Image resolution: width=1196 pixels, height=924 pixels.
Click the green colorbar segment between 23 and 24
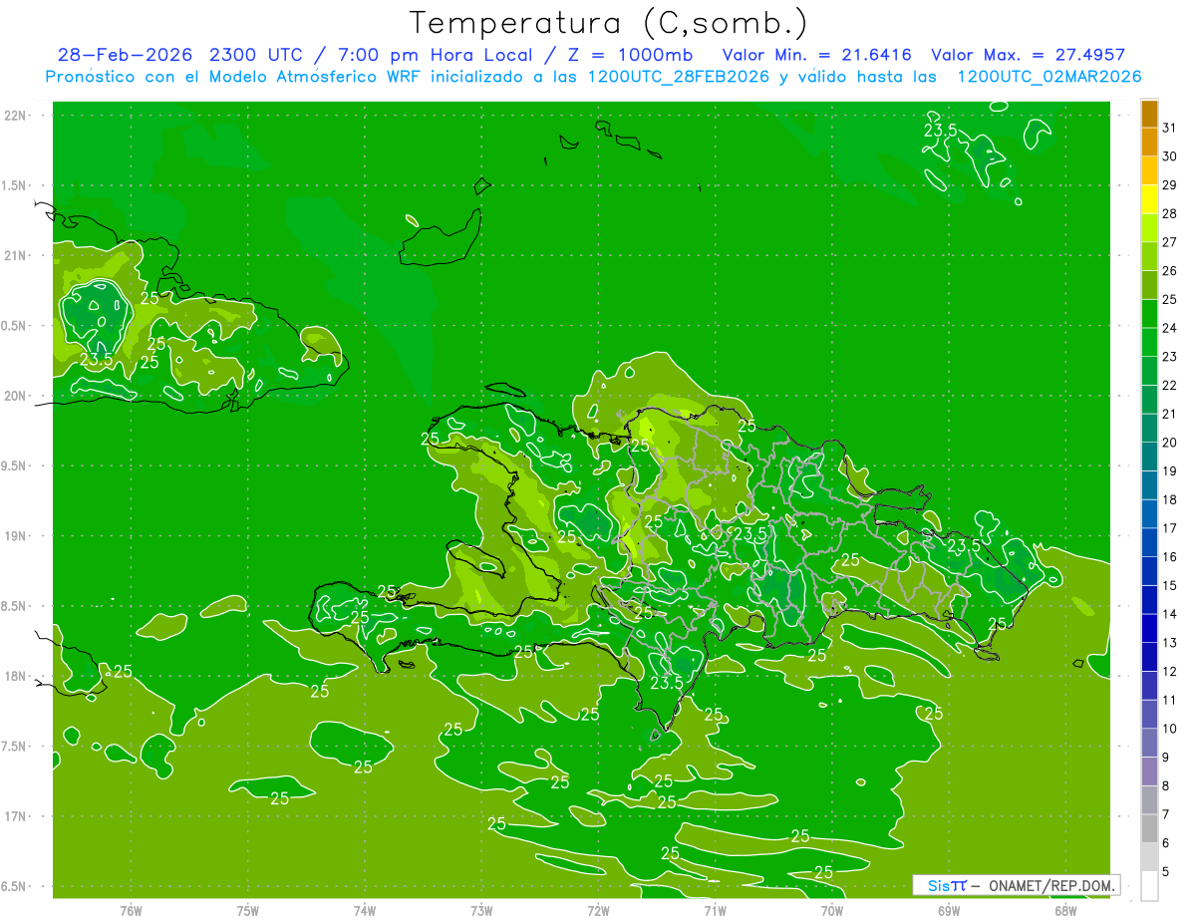(1149, 343)
